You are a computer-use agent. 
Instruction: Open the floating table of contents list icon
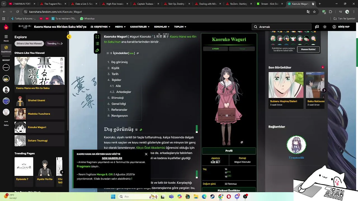pyautogui.click(x=97, y=44)
